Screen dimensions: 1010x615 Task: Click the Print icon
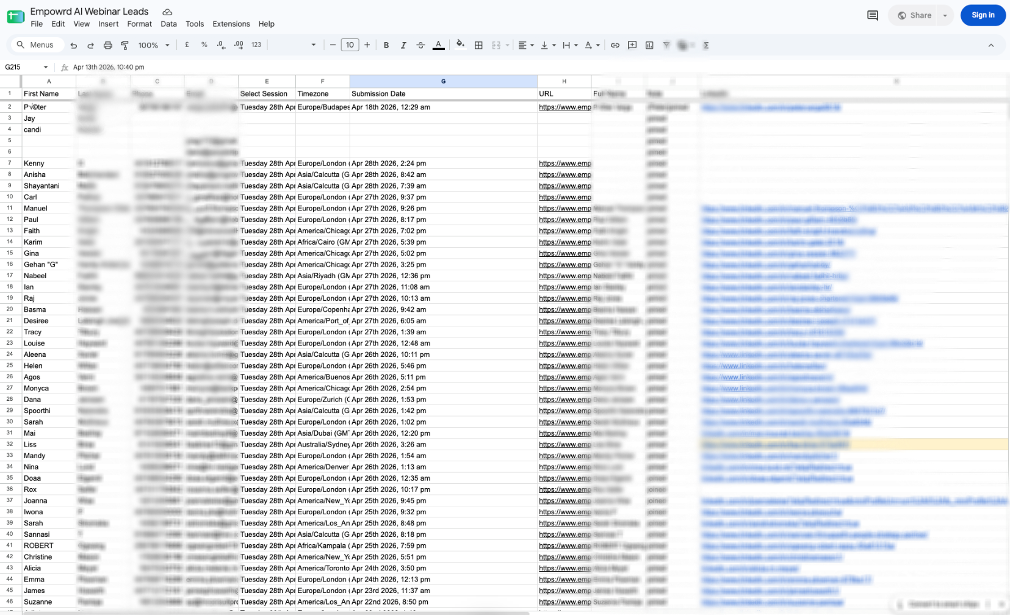click(108, 45)
